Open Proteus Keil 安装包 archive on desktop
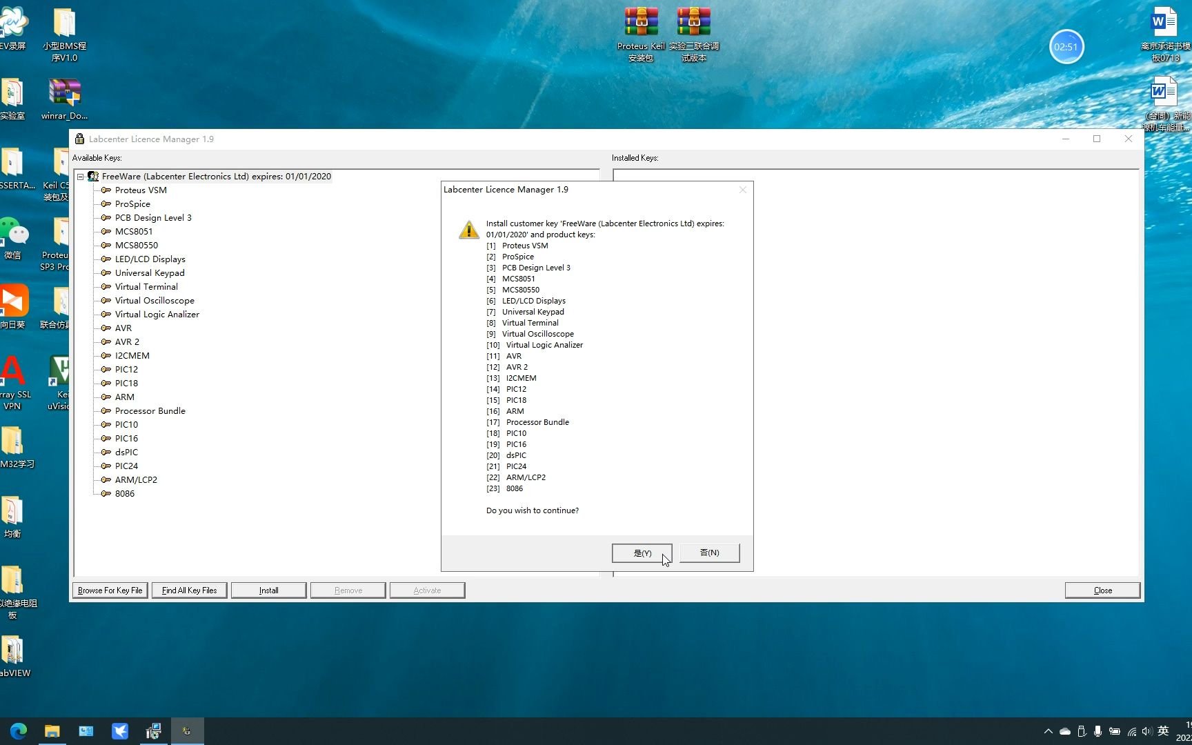 tap(641, 34)
